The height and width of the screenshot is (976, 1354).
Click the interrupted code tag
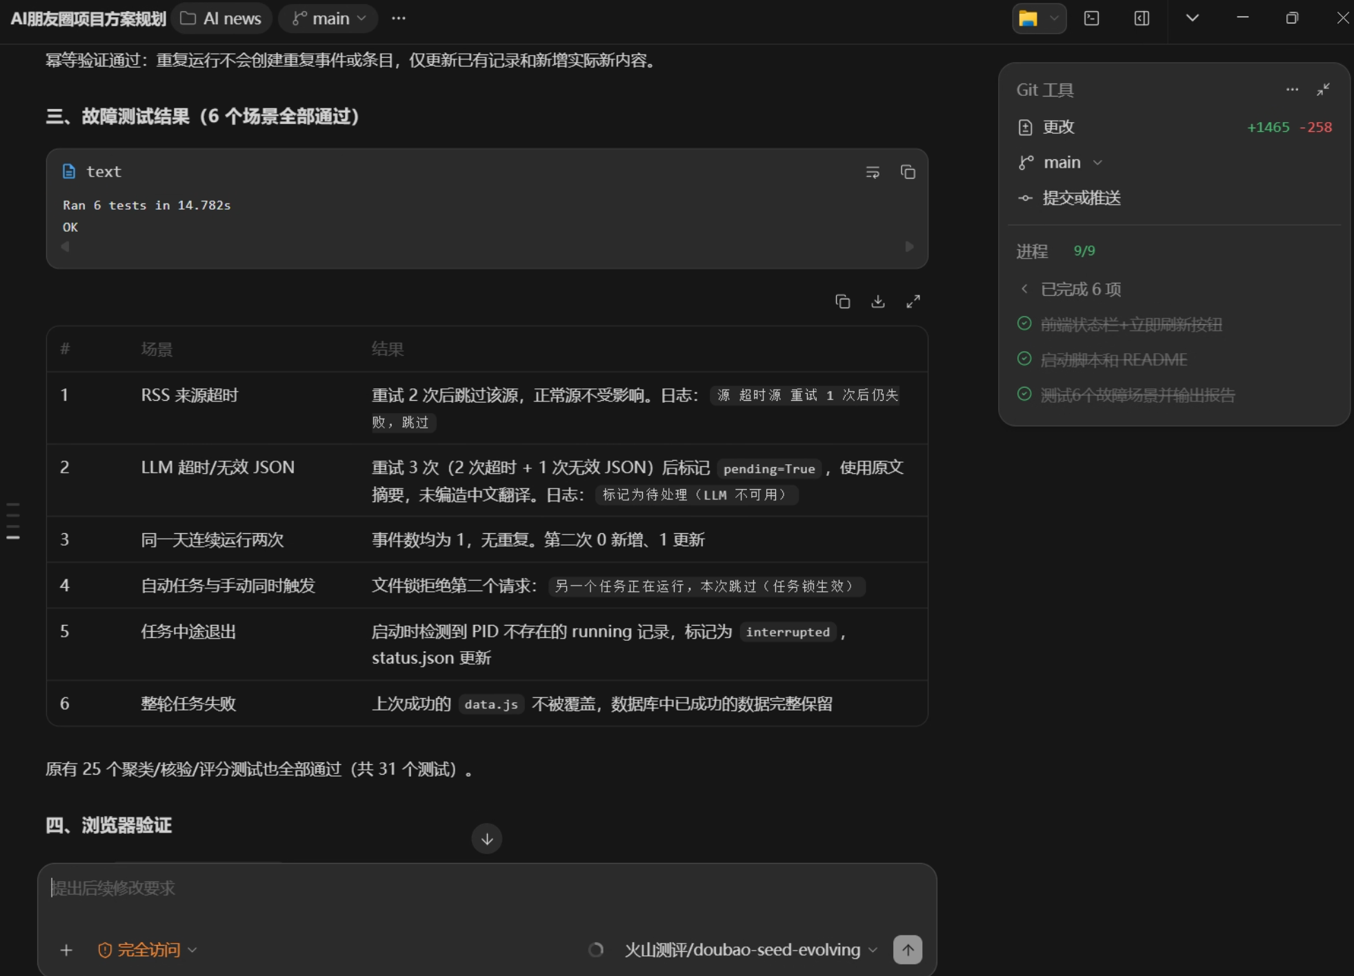click(788, 632)
